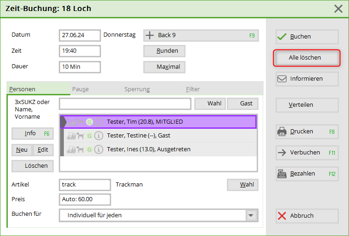Click the Verteilen button
Image resolution: width=349 pixels, height=236 pixels.
pyautogui.click(x=307, y=105)
